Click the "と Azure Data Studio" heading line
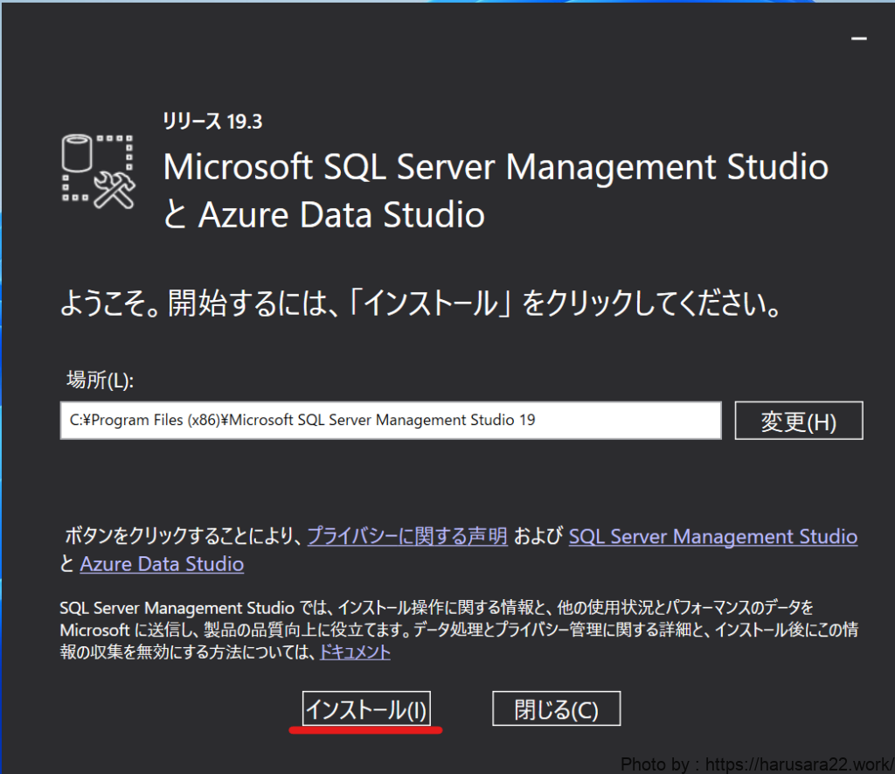The image size is (895, 774). (x=323, y=214)
